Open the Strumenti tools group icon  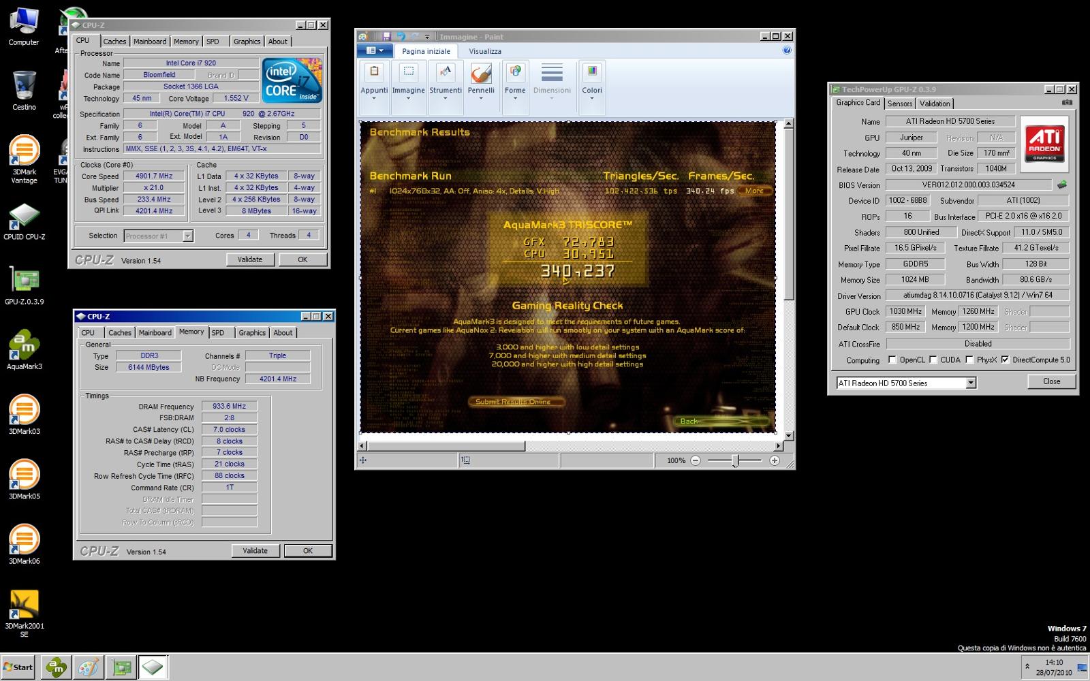(446, 72)
